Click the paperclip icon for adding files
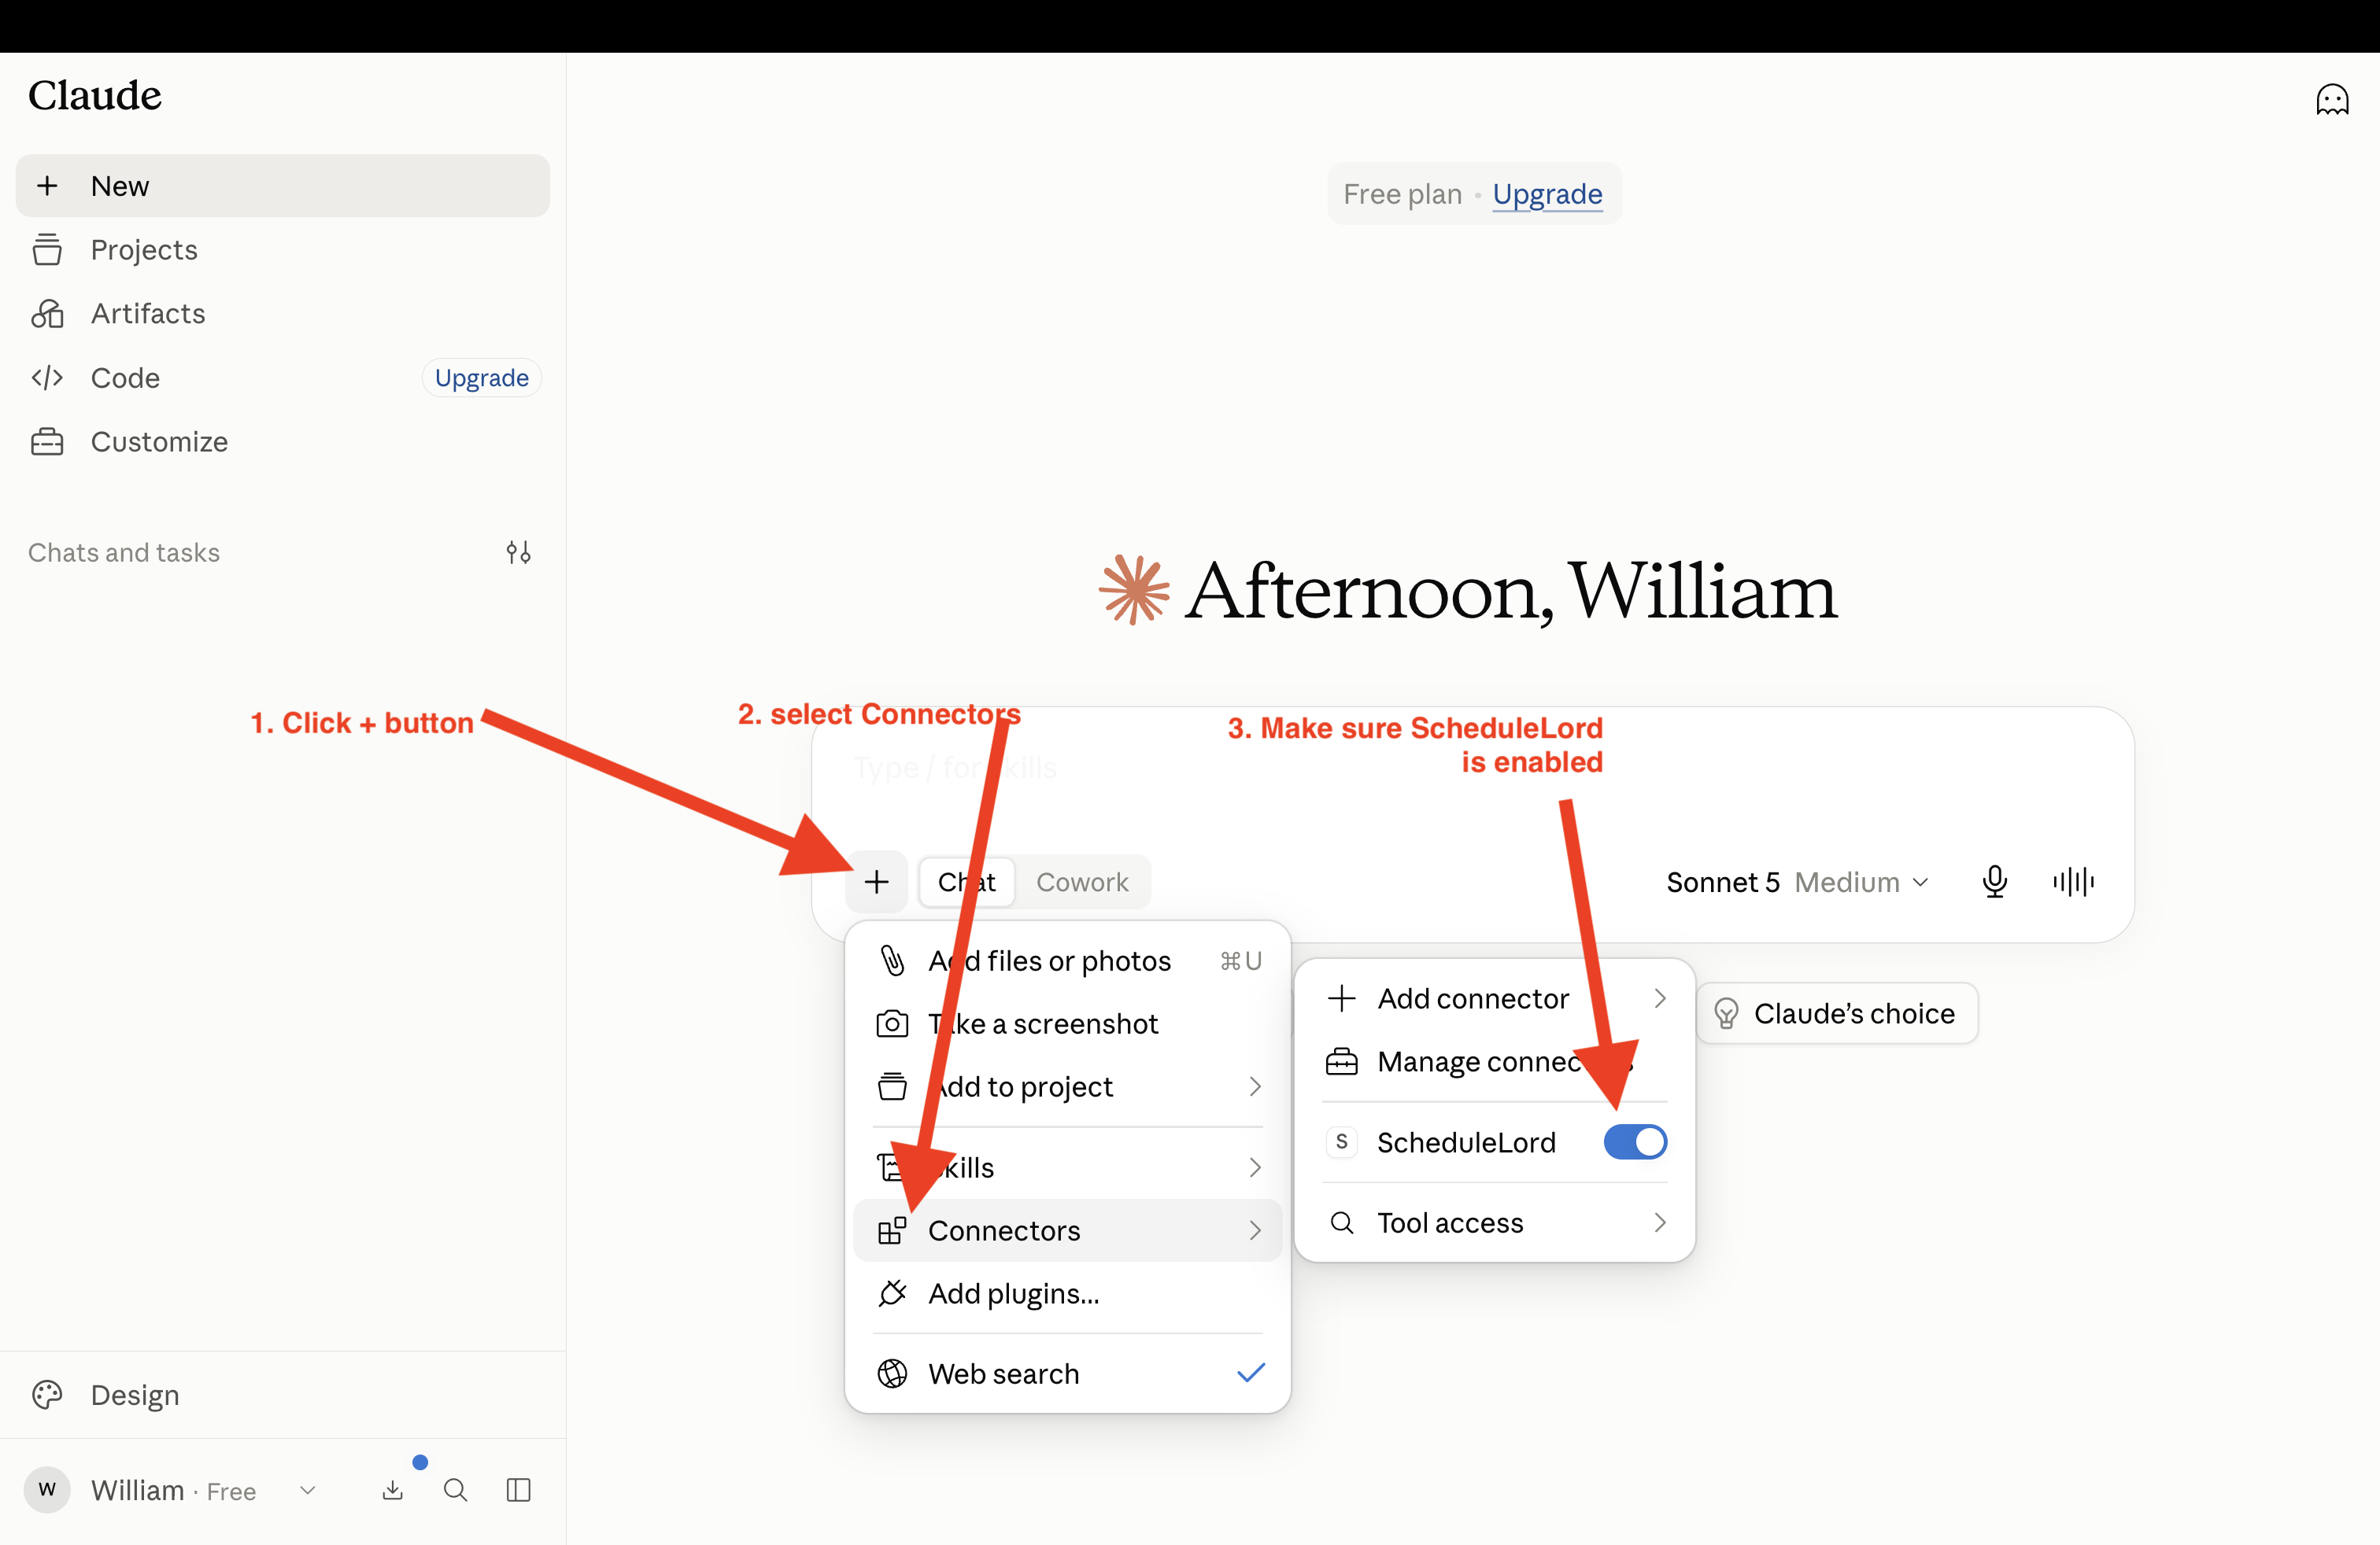 click(892, 961)
